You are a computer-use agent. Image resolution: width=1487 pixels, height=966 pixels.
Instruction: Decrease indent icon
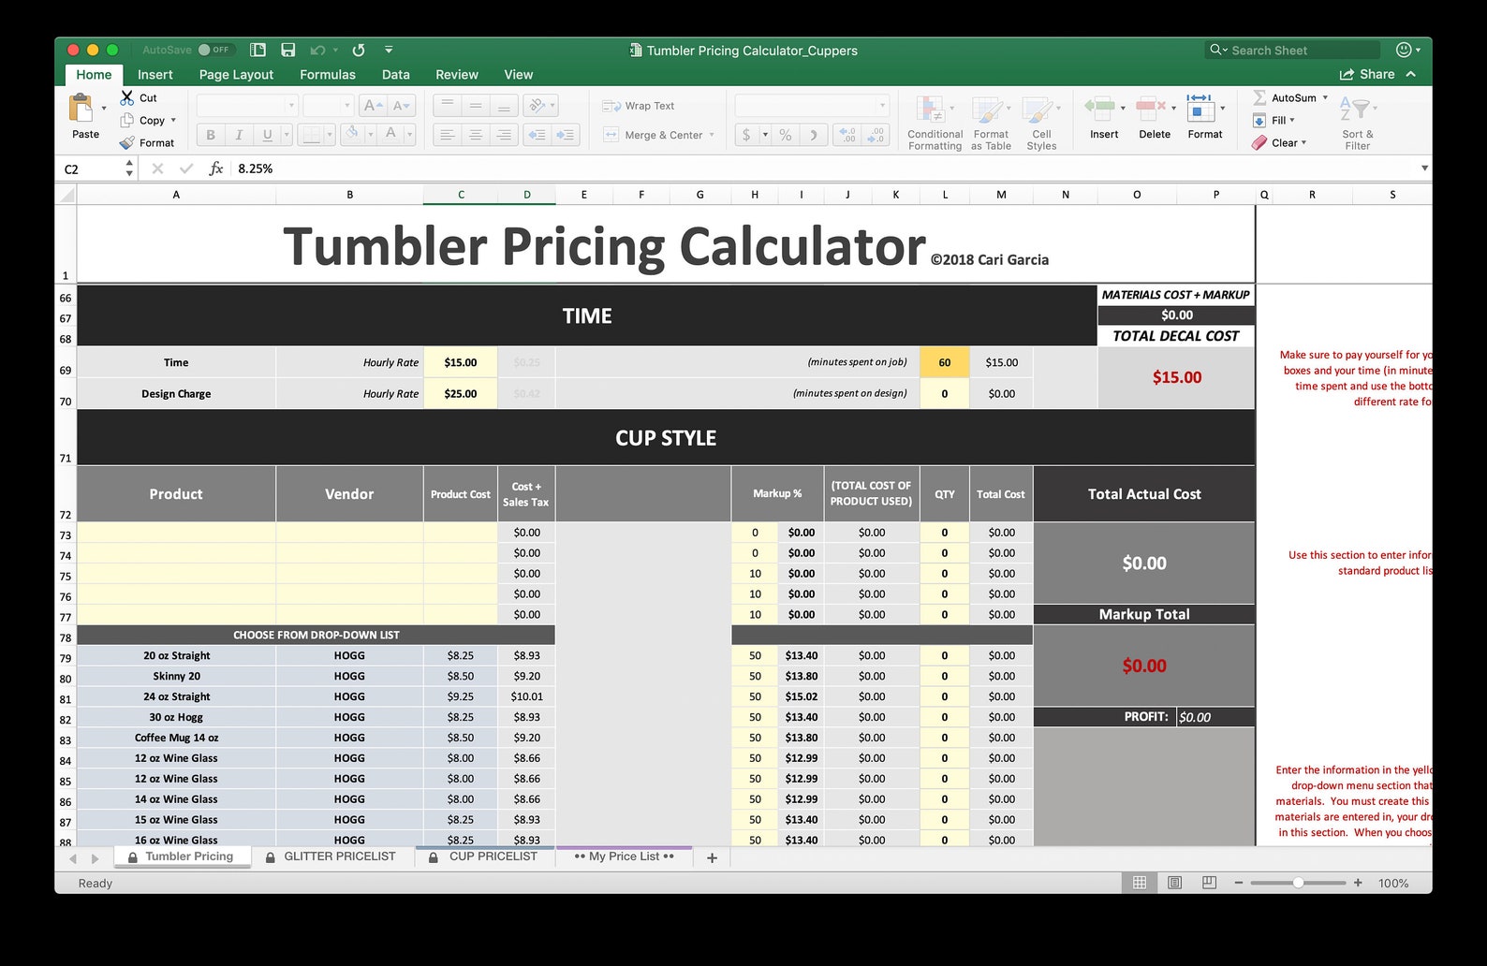click(537, 135)
